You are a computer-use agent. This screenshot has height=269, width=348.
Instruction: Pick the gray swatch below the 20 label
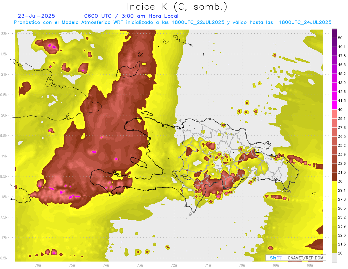click(335, 258)
